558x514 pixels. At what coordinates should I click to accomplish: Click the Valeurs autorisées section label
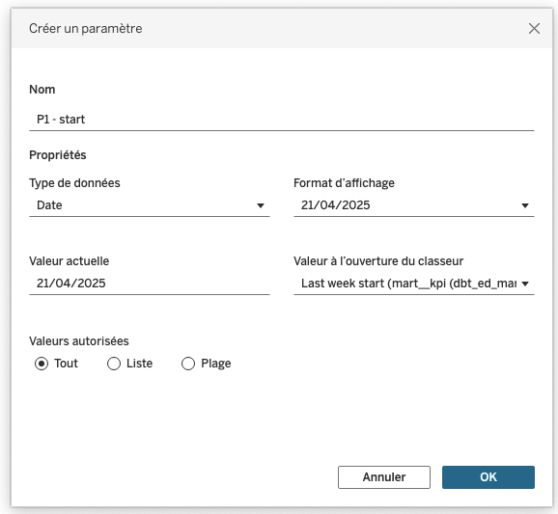pos(79,340)
